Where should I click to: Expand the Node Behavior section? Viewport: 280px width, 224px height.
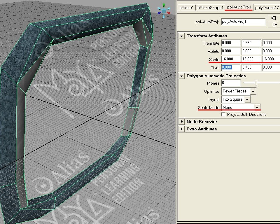[x=181, y=122]
